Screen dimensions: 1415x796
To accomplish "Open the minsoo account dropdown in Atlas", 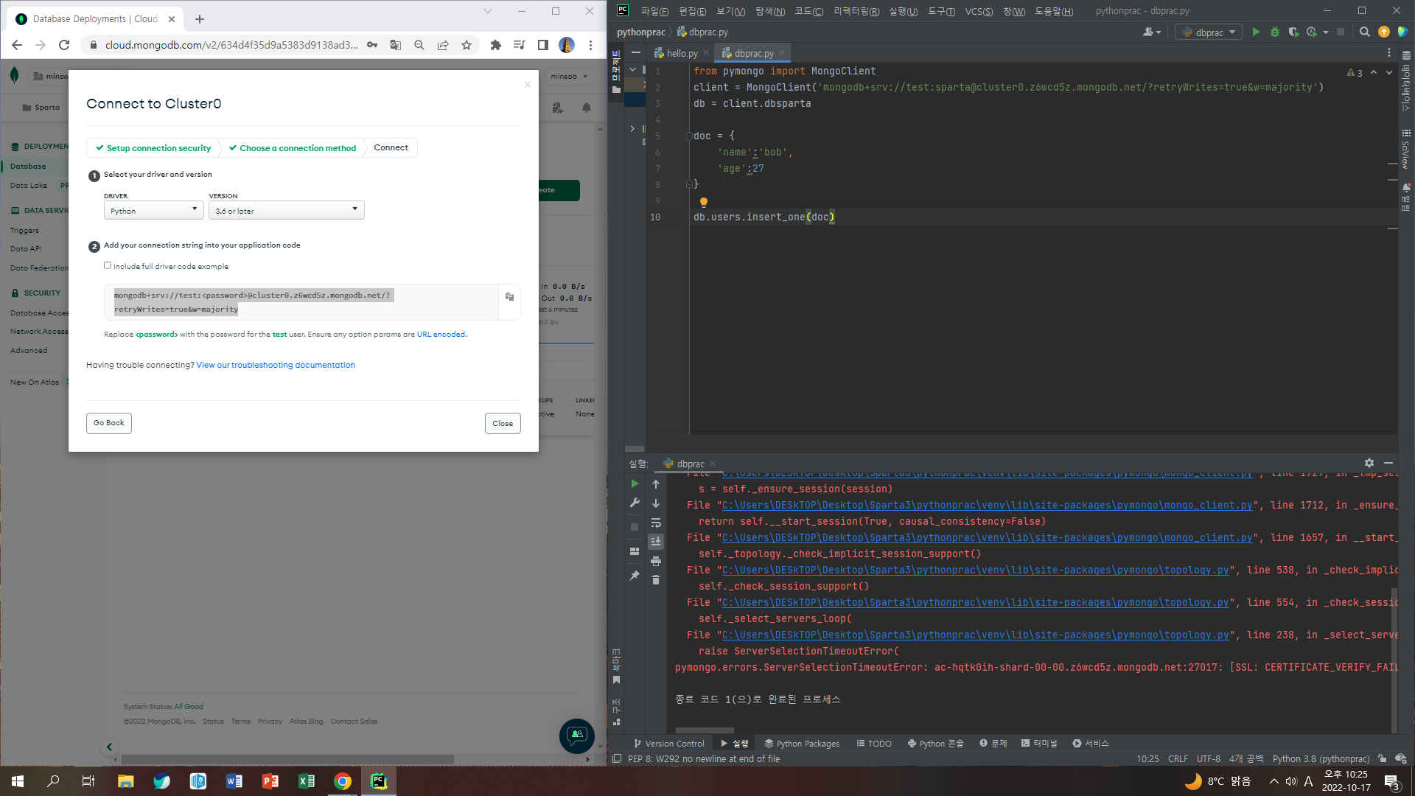I will [x=570, y=77].
